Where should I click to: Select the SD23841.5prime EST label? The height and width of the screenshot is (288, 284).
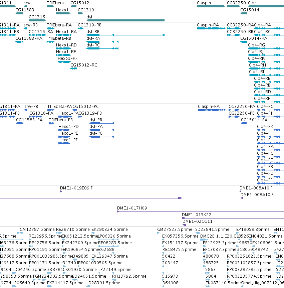pyautogui.click(x=212, y=230)
